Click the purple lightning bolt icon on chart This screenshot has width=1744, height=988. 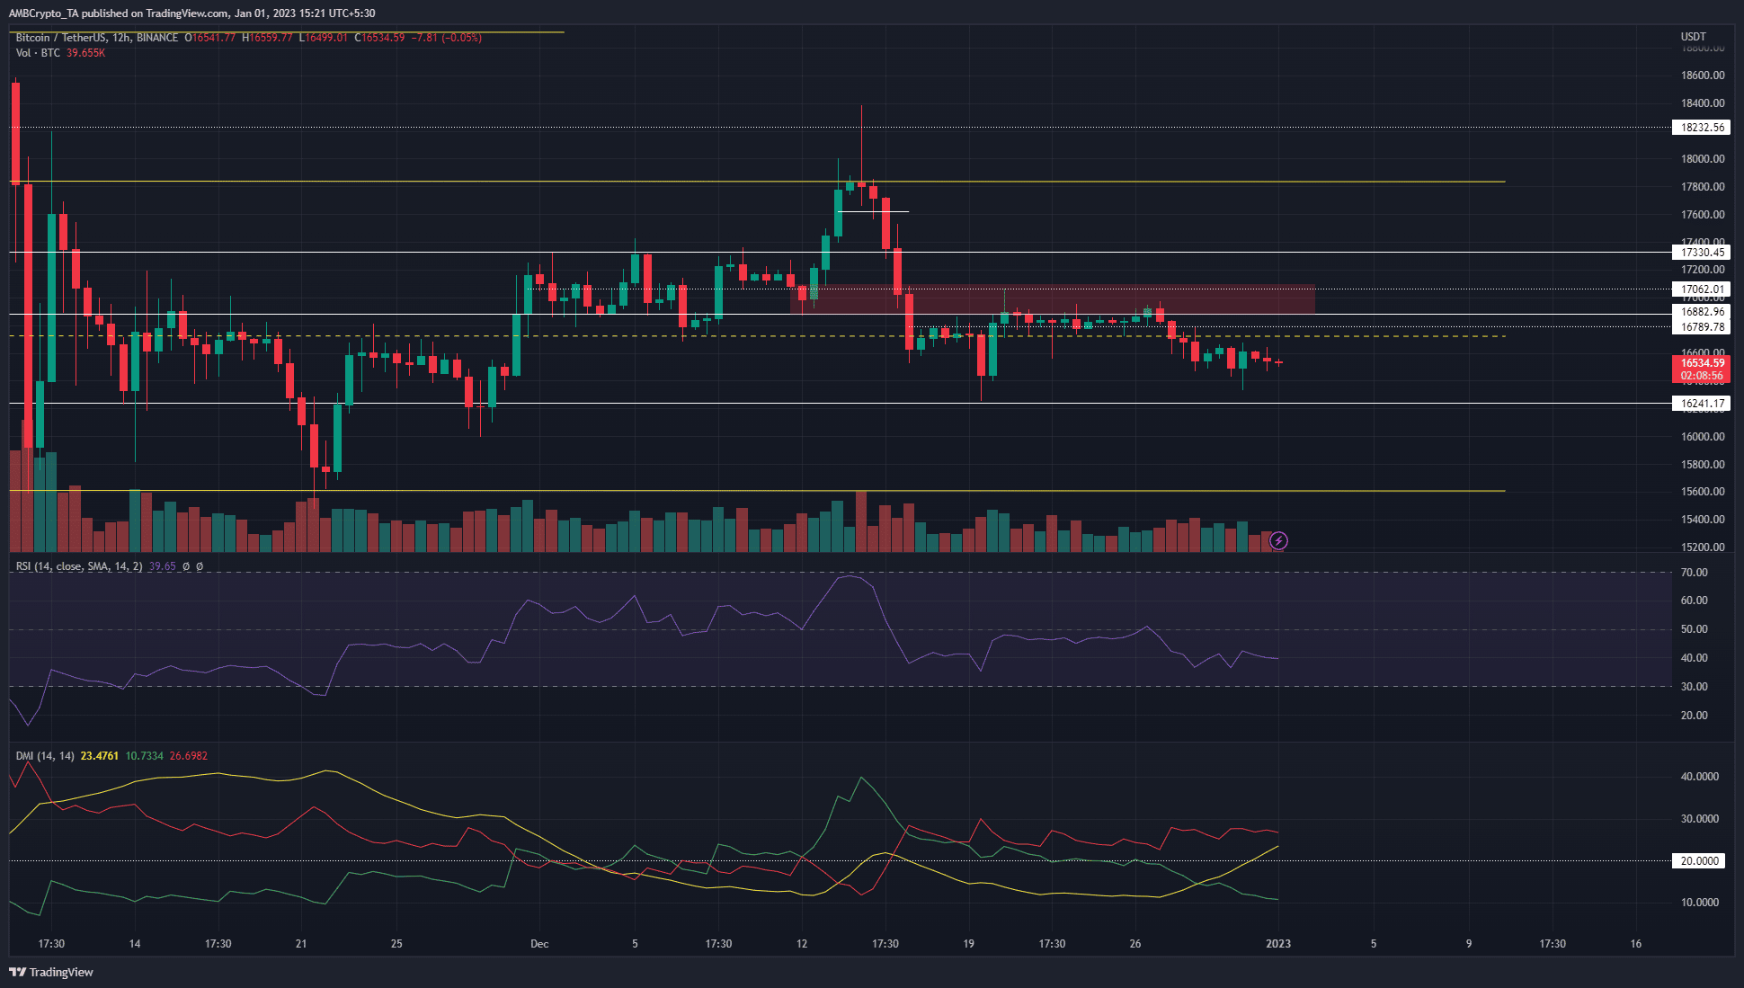1278,540
